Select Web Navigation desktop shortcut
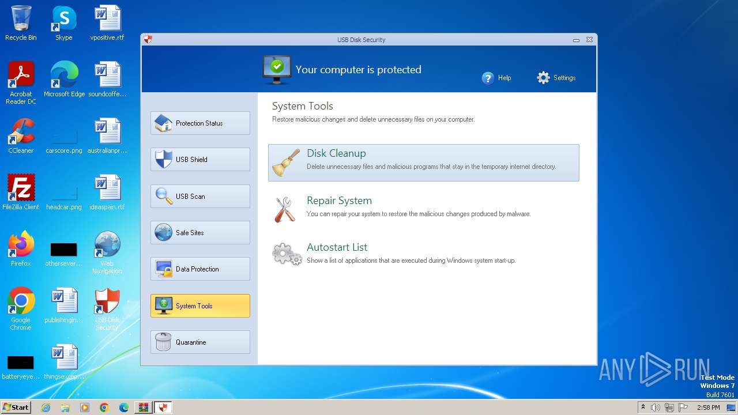The image size is (738, 415). click(x=107, y=252)
